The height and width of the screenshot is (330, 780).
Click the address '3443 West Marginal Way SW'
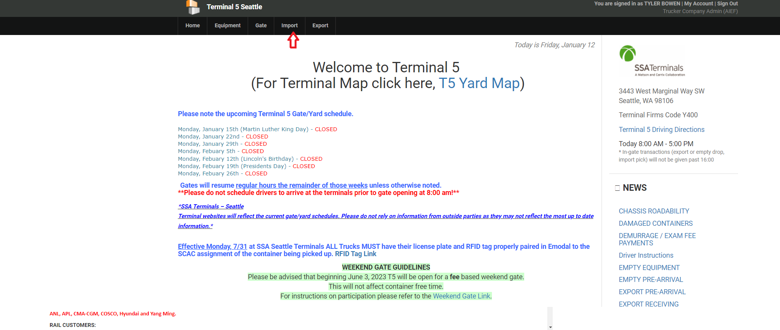click(662, 91)
